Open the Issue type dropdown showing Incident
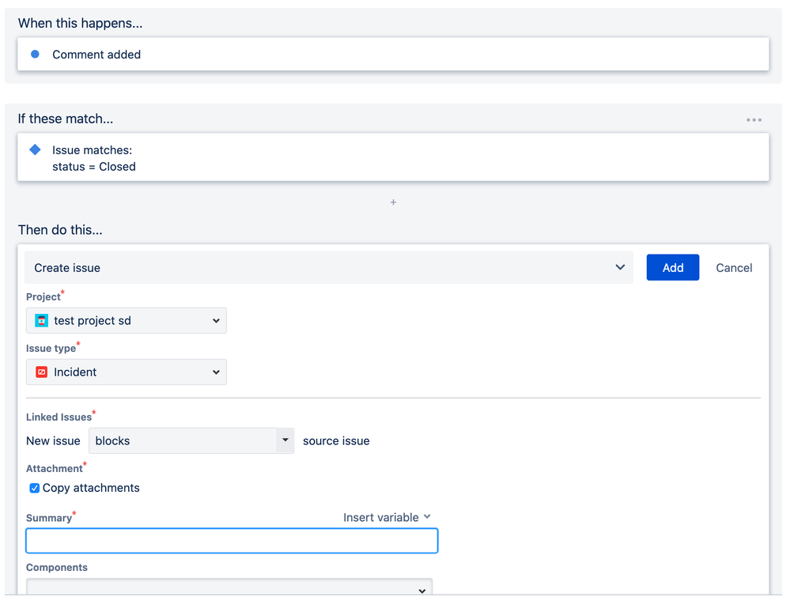The width and height of the screenshot is (790, 608). [x=127, y=372]
